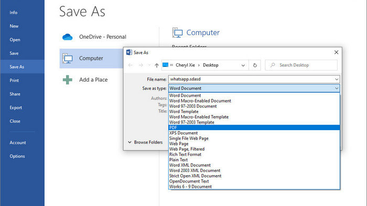Select Save in the backstage menu
Image resolution: width=367 pixels, height=206 pixels.
(14, 53)
